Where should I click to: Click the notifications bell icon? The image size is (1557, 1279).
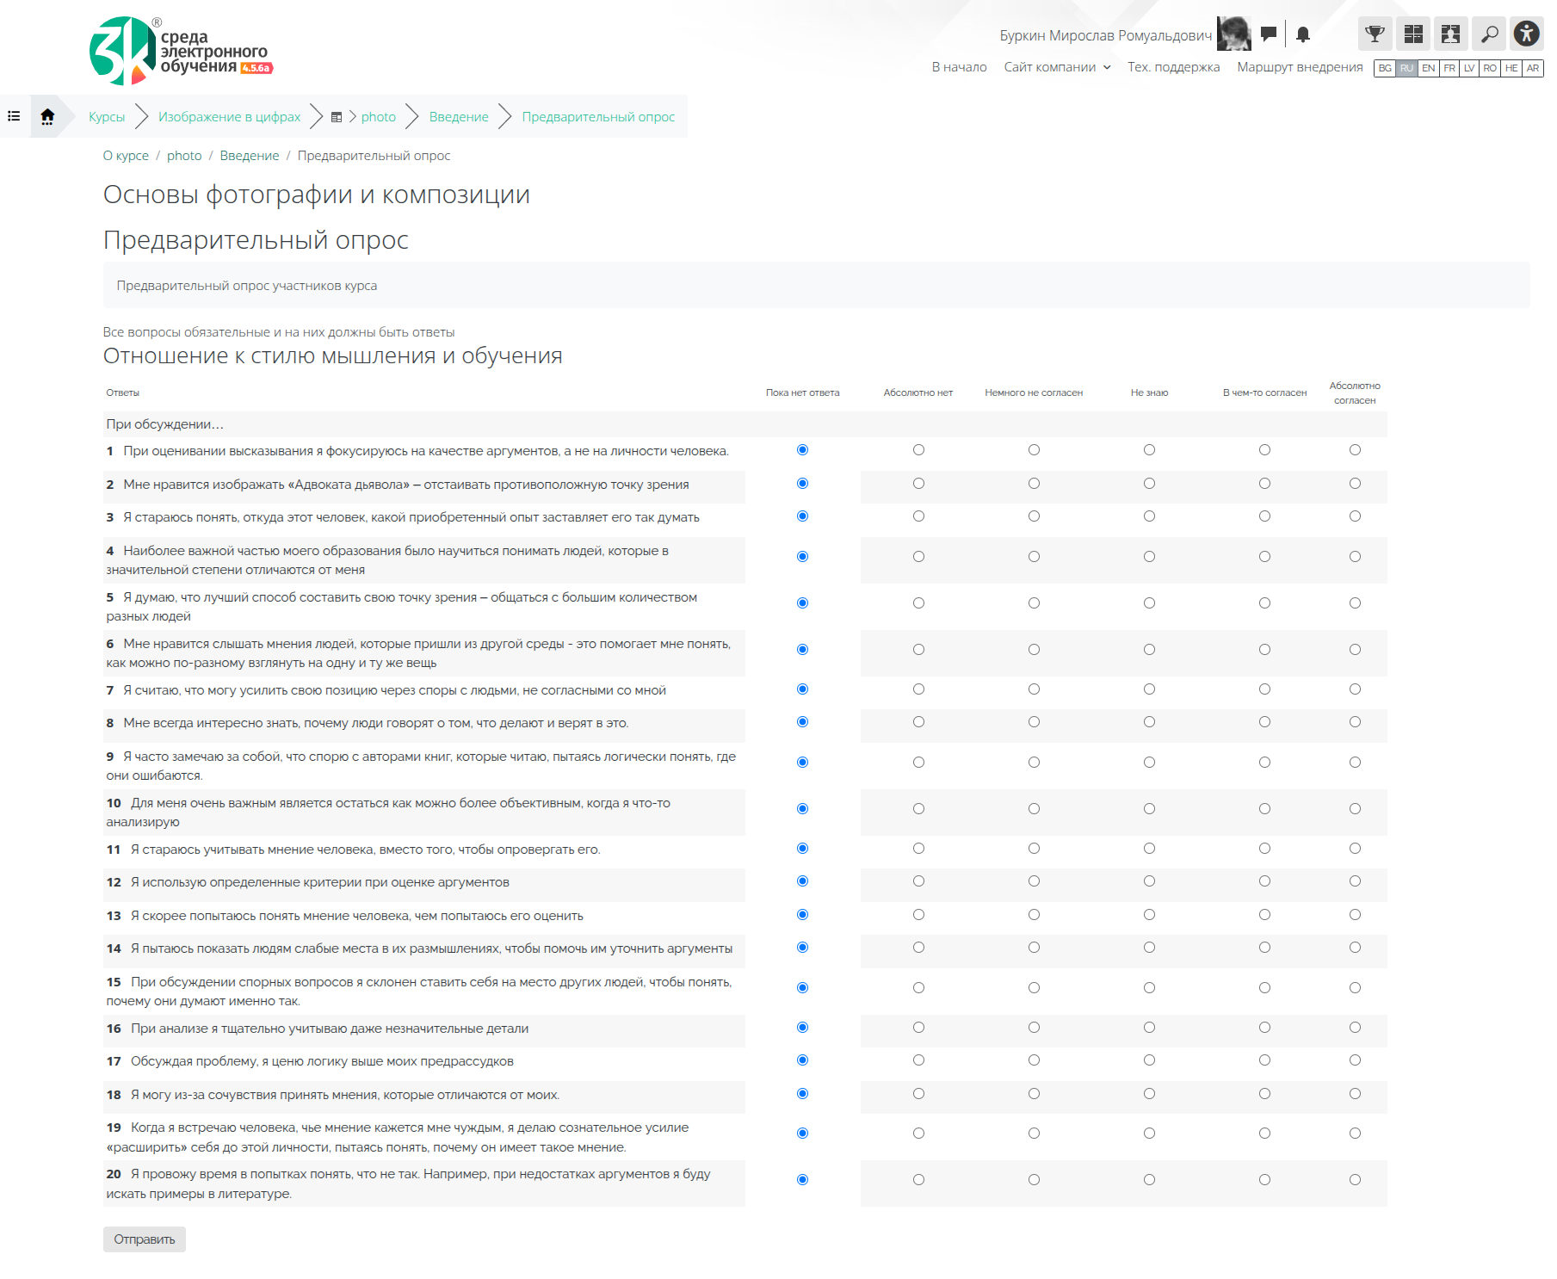[1302, 34]
